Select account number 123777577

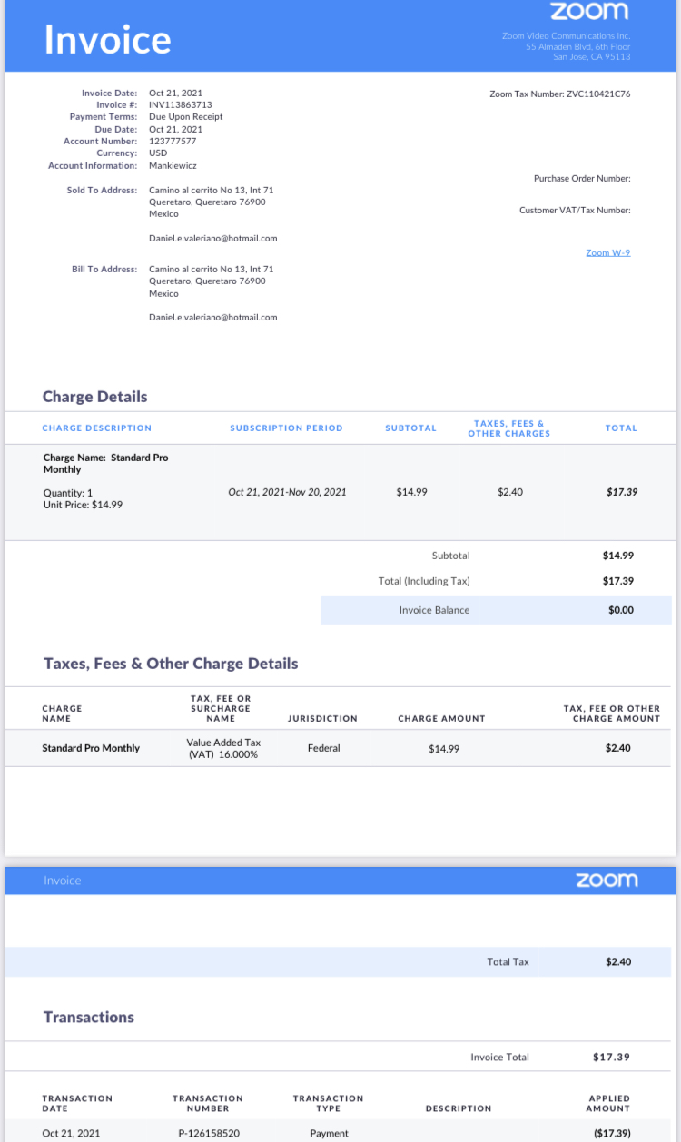173,141
